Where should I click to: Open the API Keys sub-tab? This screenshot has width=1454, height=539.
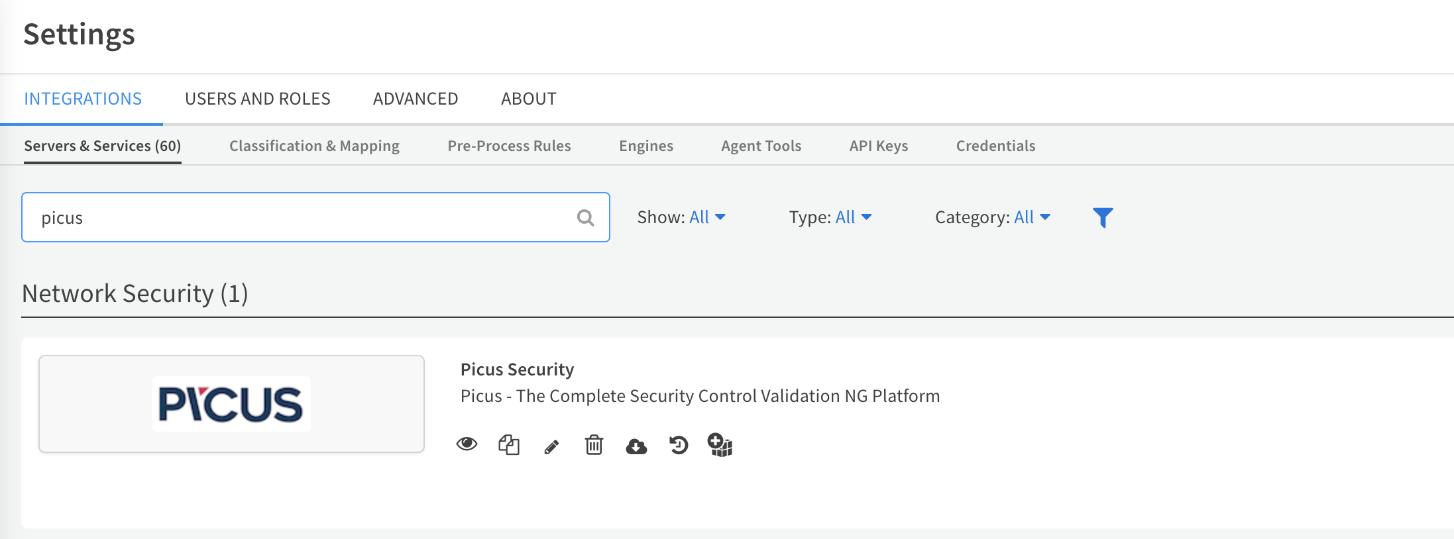pos(878,146)
